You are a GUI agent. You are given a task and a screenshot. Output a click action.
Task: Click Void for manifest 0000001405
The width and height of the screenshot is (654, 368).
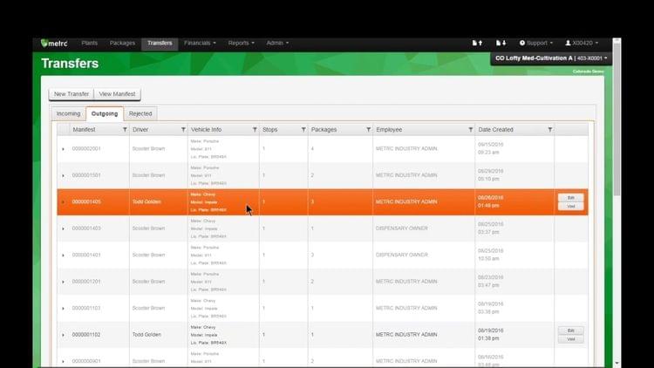(570, 206)
